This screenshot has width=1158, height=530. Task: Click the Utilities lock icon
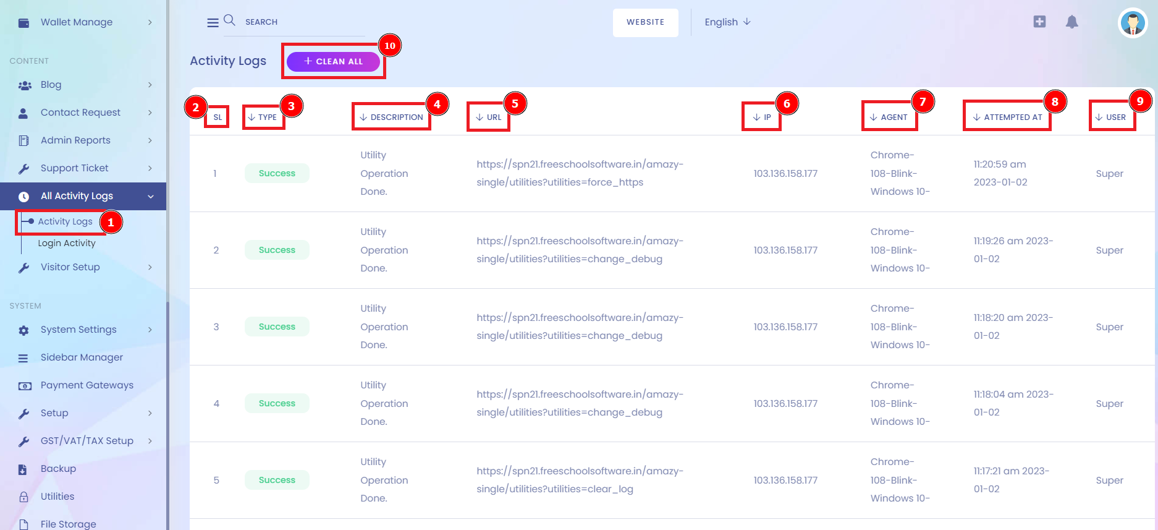click(x=23, y=497)
